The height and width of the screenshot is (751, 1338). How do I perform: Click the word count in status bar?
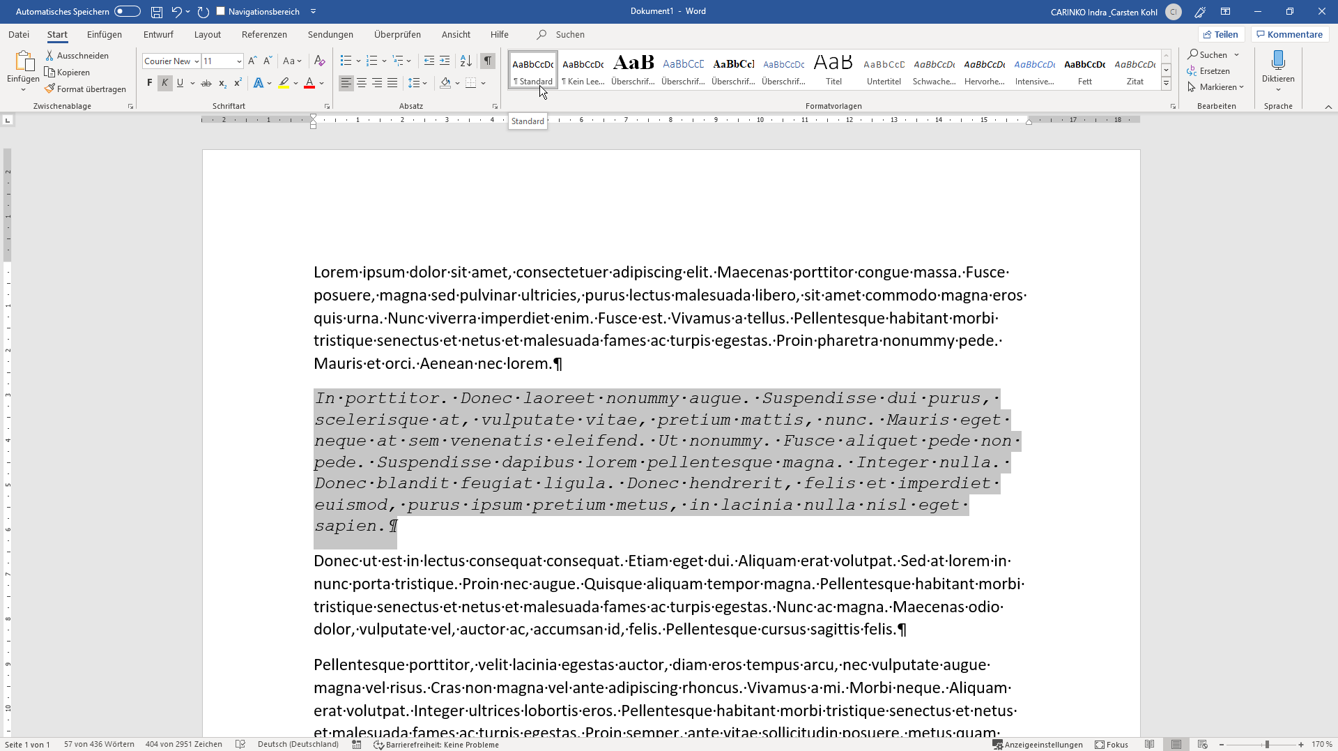99,744
